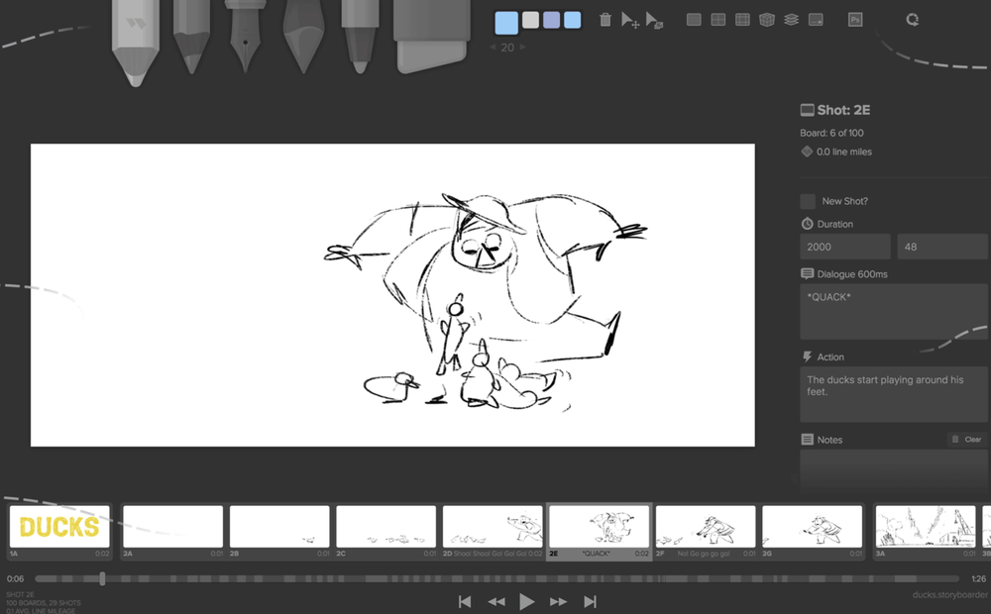Toggle onion skin view
The height and width of the screenshot is (614, 991).
point(790,18)
